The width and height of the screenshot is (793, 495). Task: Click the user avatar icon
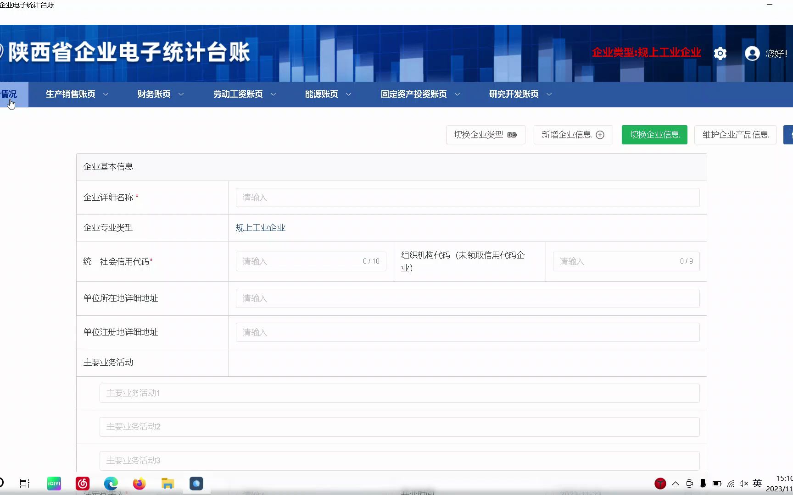point(752,54)
